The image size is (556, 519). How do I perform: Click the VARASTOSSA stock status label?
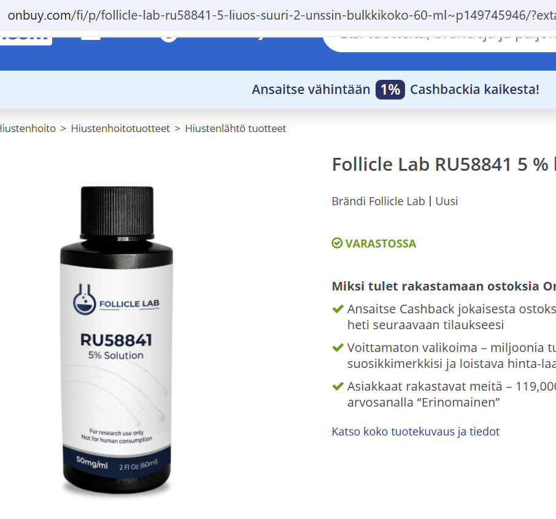click(380, 243)
